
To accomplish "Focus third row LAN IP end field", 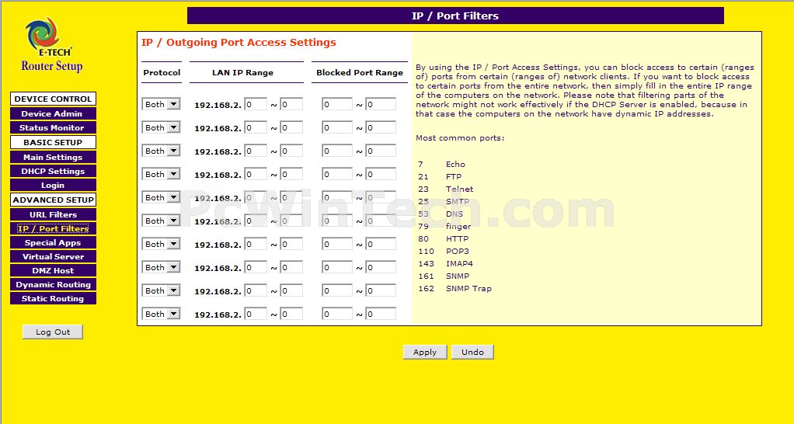I will point(291,151).
